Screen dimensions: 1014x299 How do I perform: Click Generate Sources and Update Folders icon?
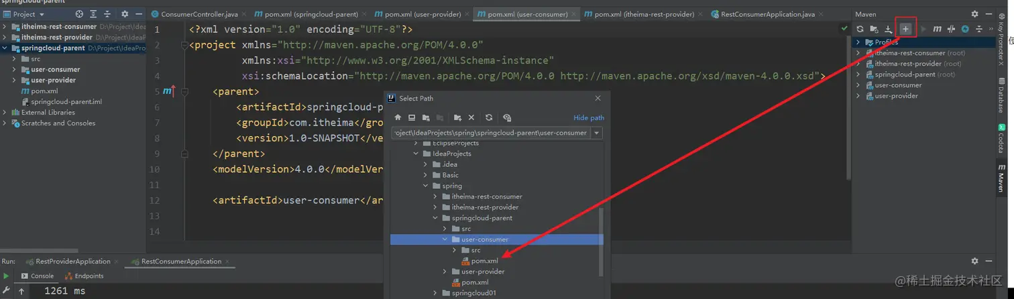click(874, 29)
